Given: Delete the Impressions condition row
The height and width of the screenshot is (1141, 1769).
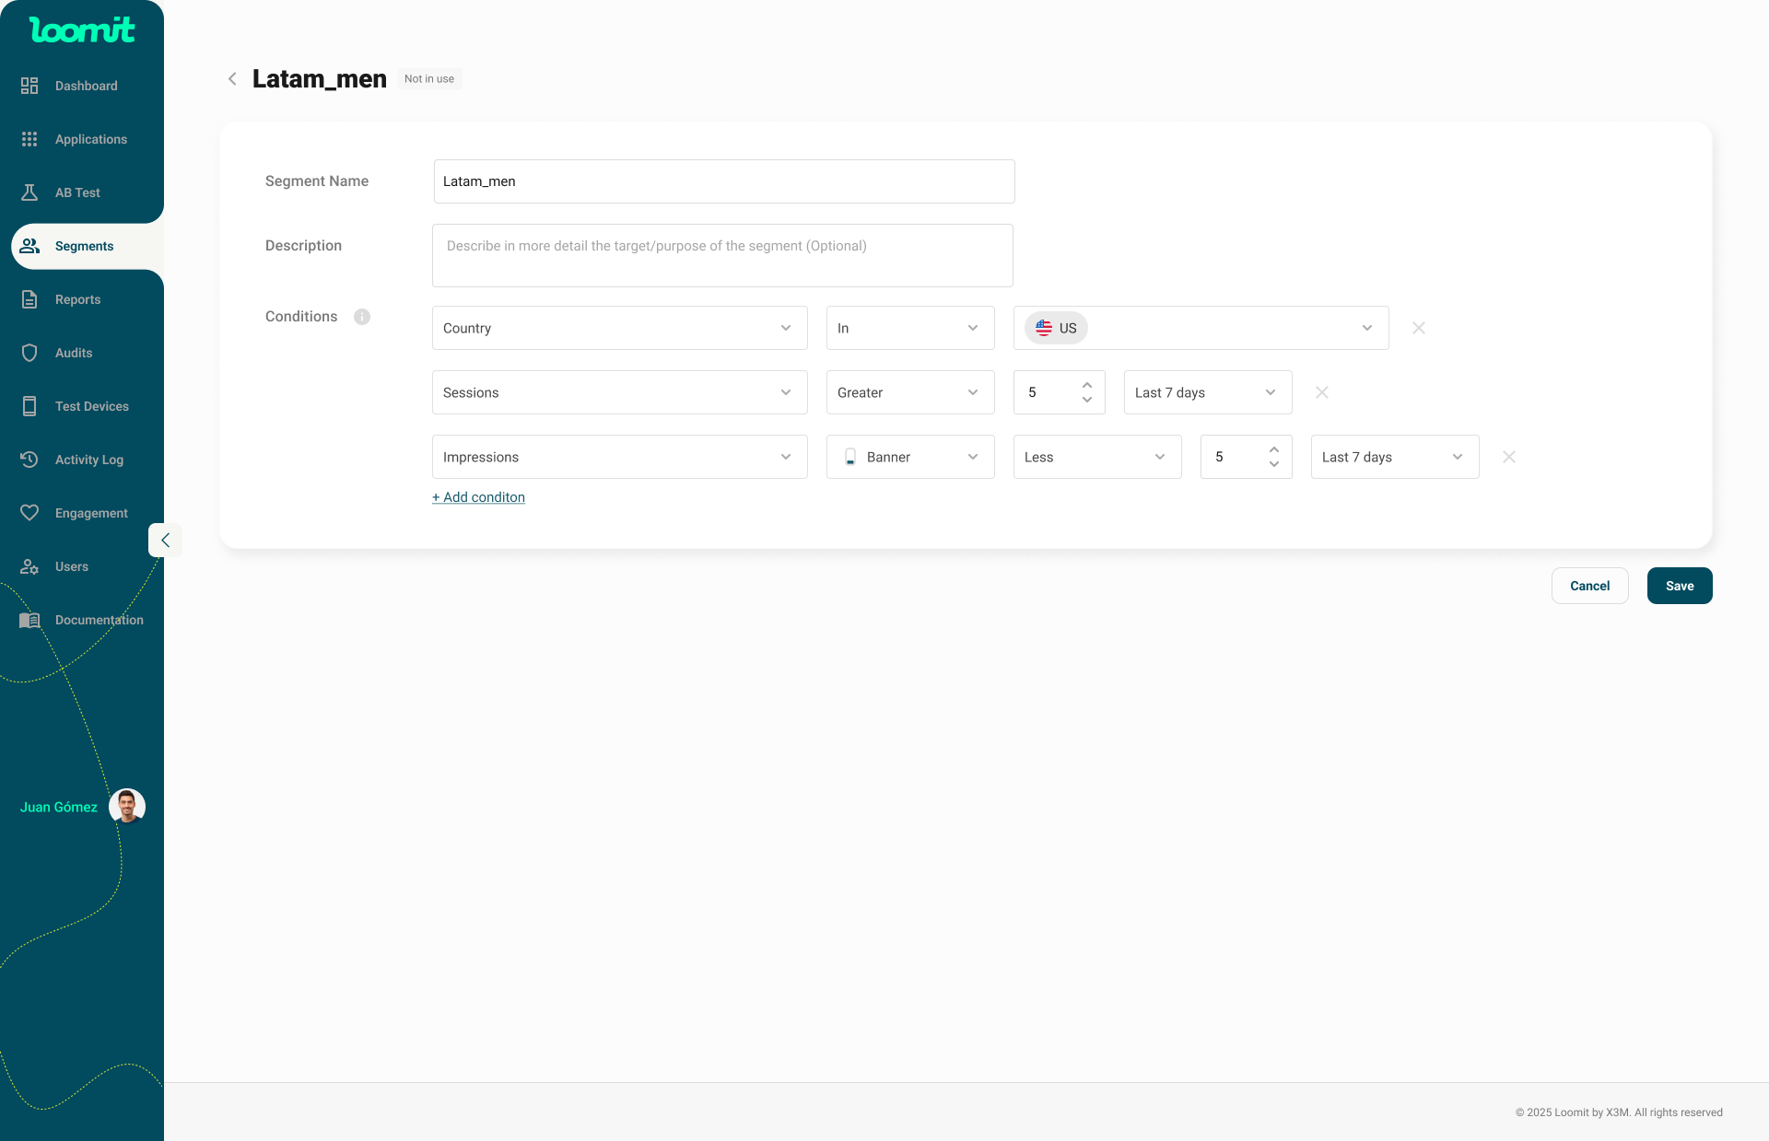Looking at the screenshot, I should click(1509, 457).
